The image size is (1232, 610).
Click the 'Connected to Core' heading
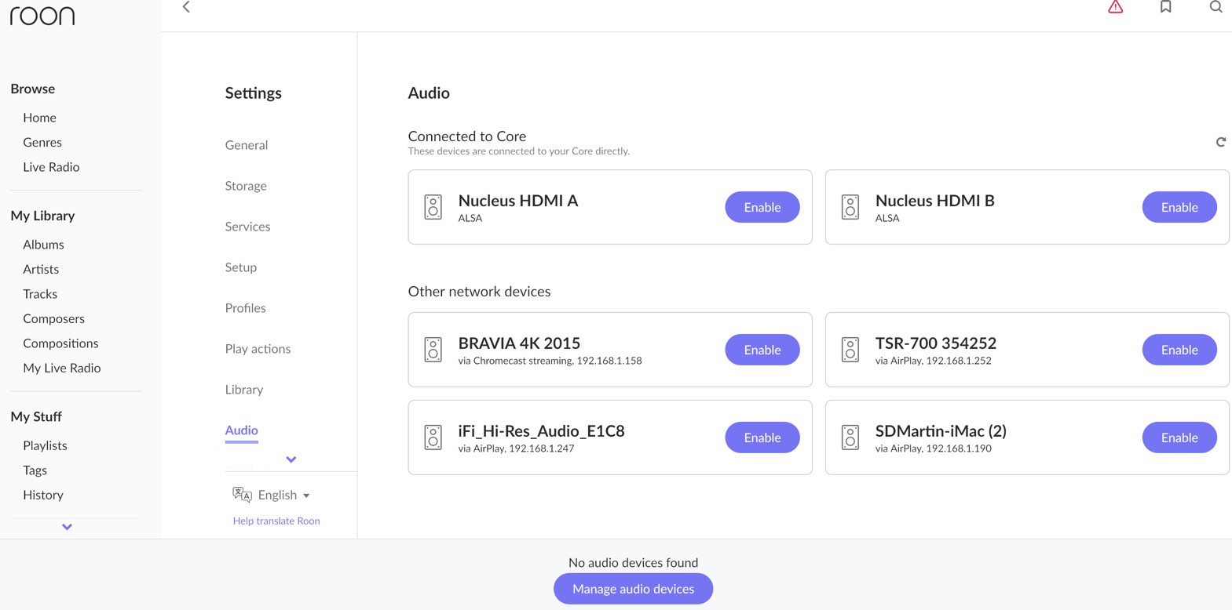pyautogui.click(x=467, y=136)
